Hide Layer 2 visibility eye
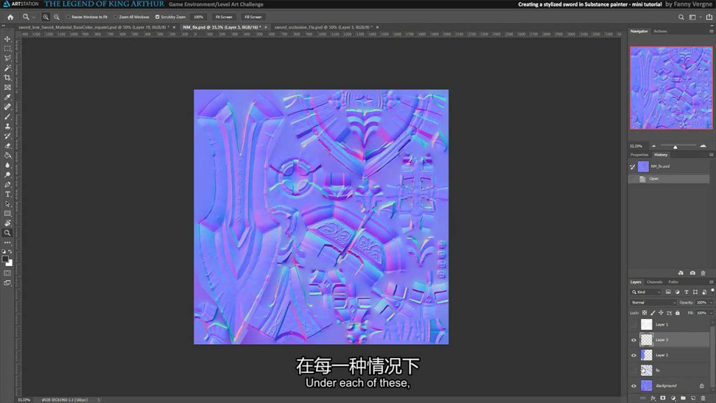Viewport: 716px width, 403px height. click(x=633, y=355)
